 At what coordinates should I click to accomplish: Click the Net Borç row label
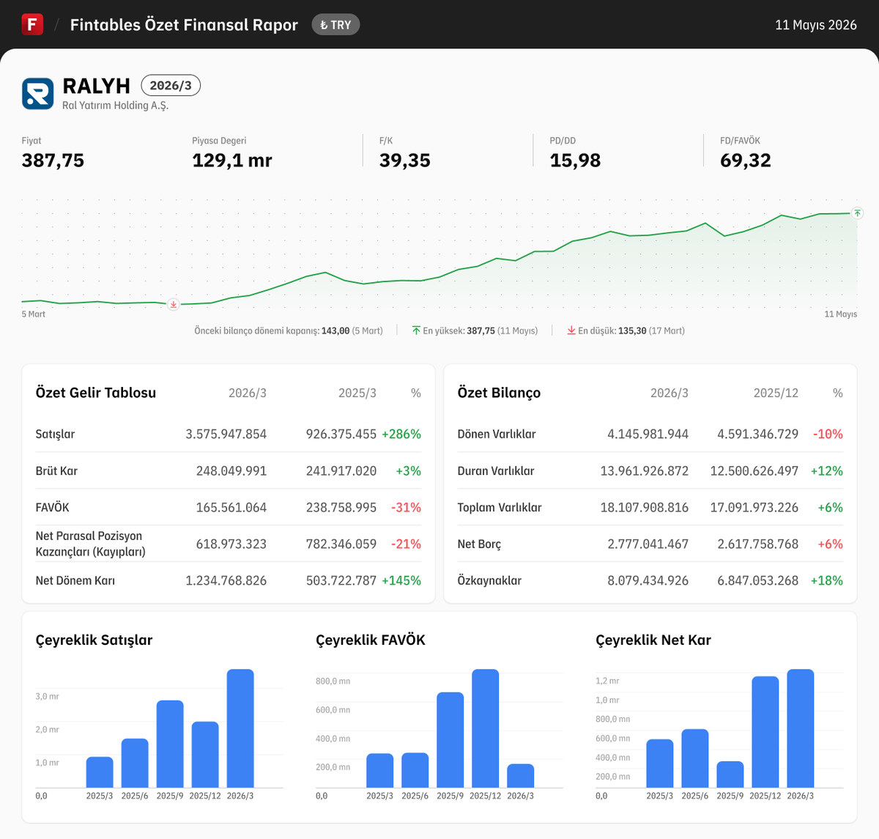(x=480, y=544)
